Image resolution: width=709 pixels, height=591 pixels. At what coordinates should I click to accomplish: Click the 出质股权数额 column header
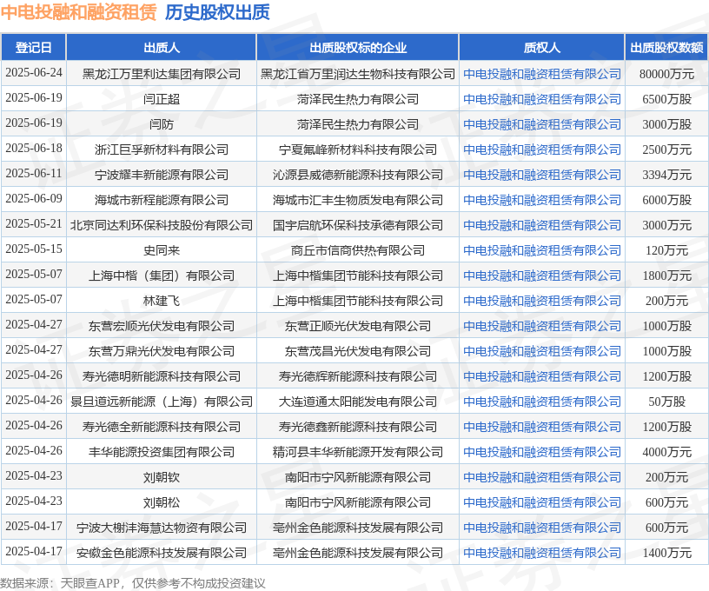coord(666,48)
